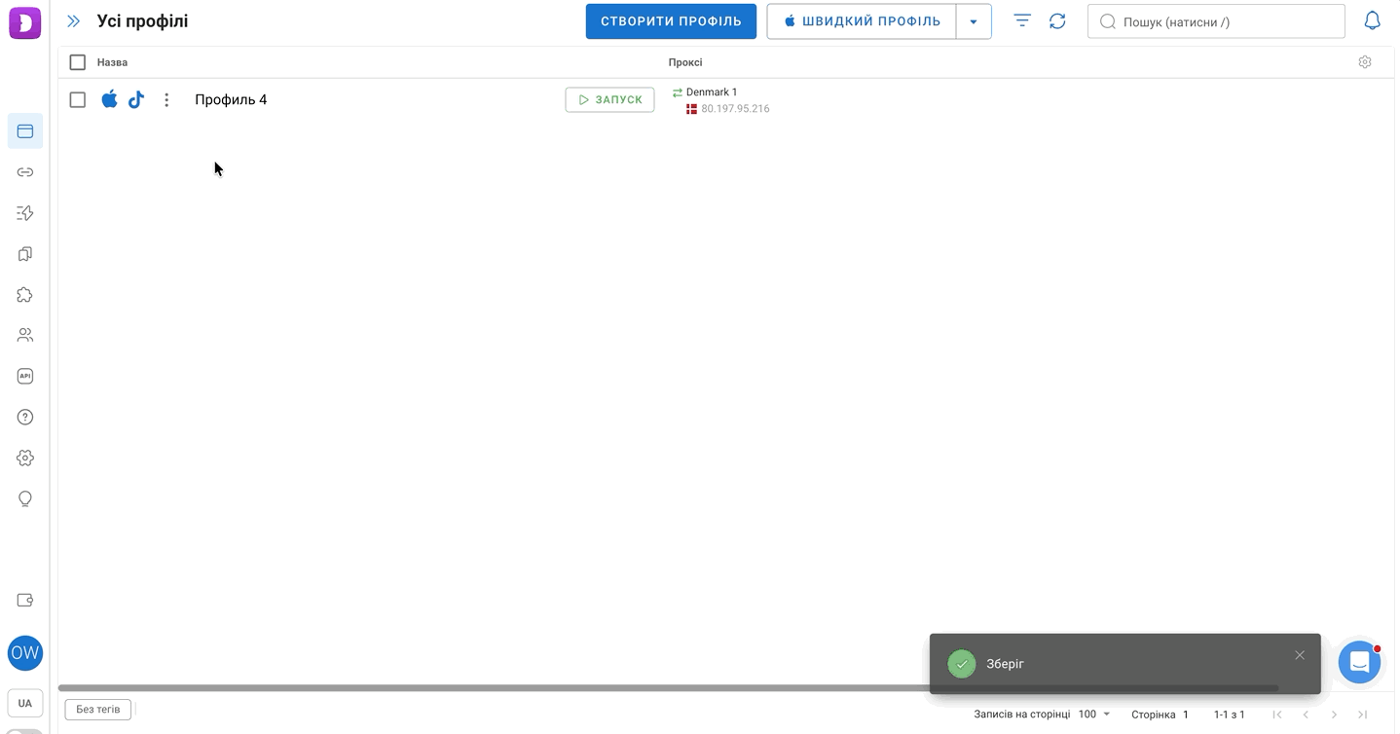Click the lightbulb ideas icon
1400x734 pixels.
[x=25, y=499]
